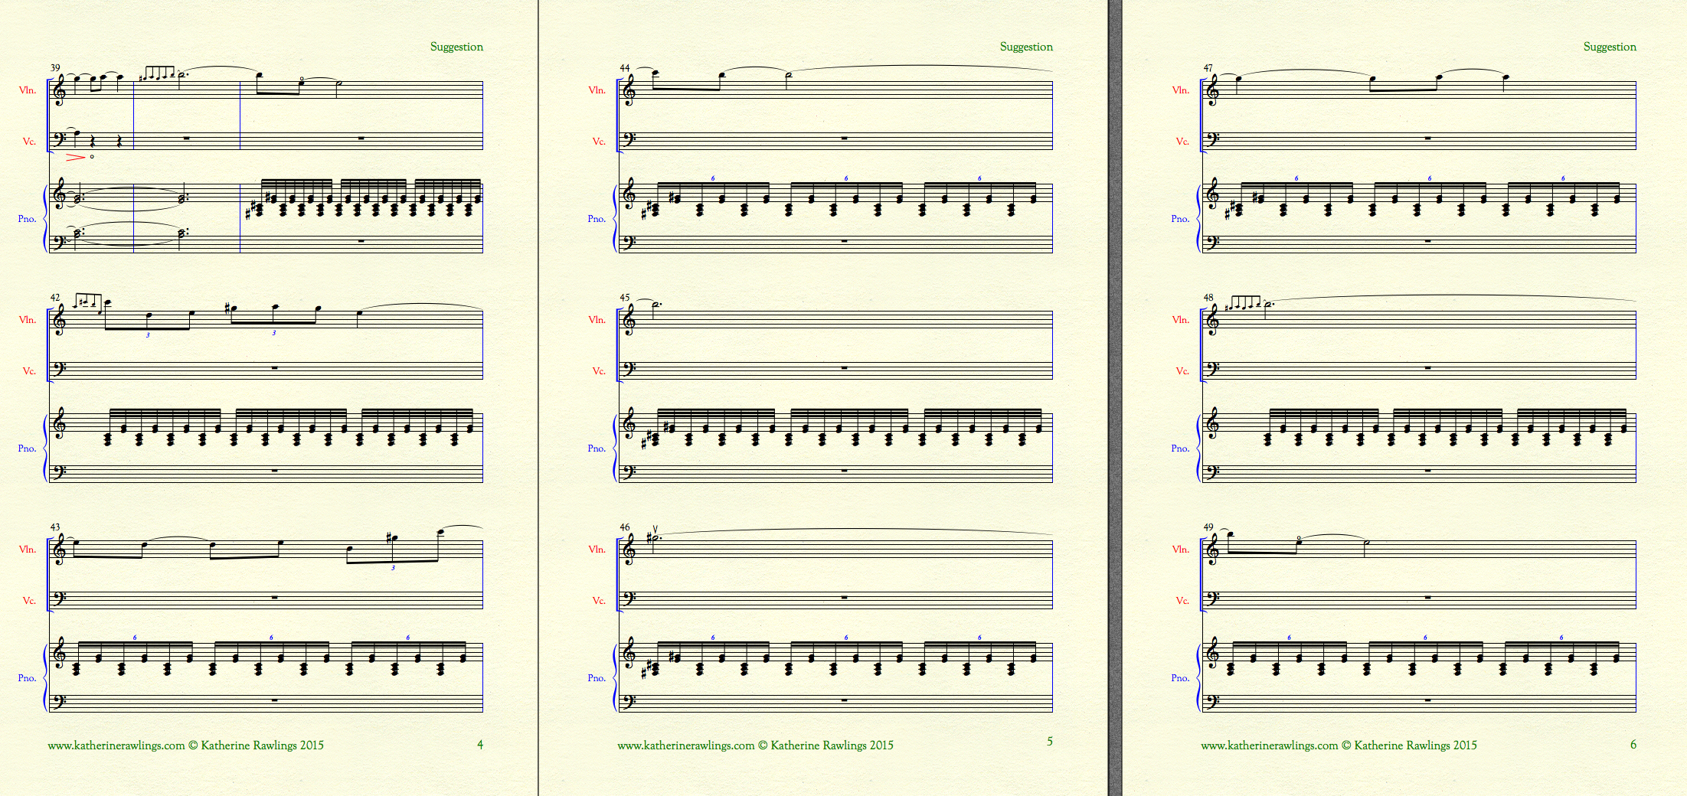Click page number 5 in the footer
The width and height of the screenshot is (1687, 796).
coord(1050,741)
